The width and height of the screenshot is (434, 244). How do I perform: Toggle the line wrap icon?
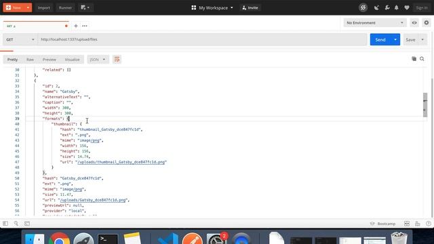coord(117,59)
